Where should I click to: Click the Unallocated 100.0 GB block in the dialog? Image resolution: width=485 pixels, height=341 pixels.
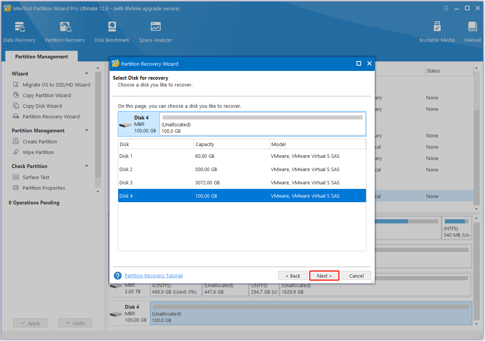[x=263, y=124]
